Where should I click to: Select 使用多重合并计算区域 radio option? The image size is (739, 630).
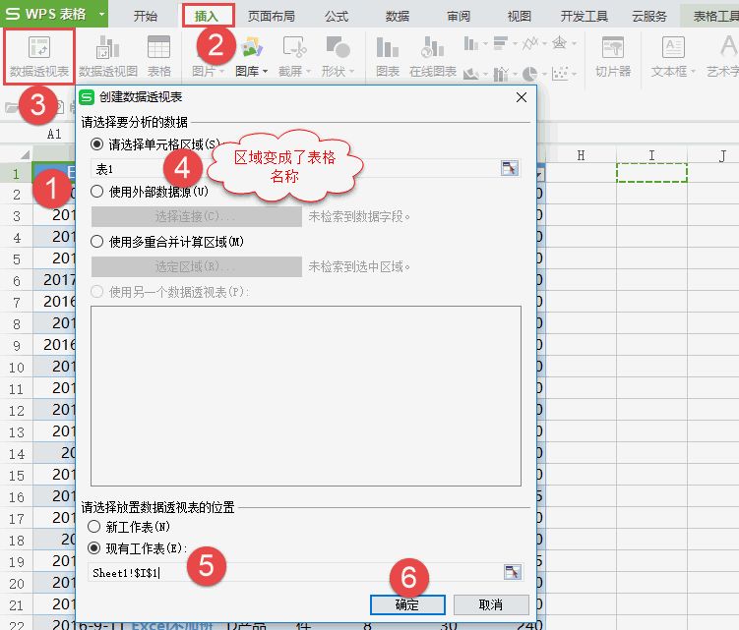pyautogui.click(x=96, y=242)
